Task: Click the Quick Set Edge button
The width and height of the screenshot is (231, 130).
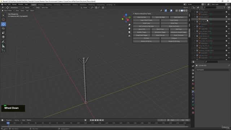Action: [x=160, y=17]
